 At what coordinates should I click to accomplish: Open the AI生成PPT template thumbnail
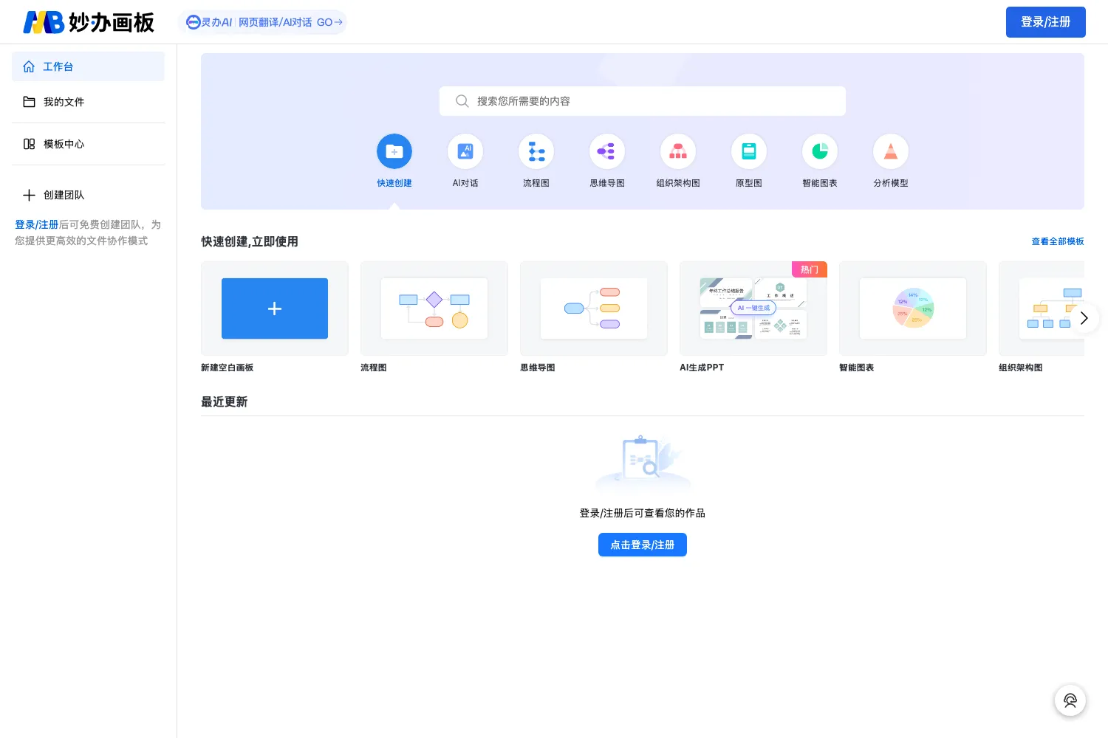pyautogui.click(x=753, y=308)
